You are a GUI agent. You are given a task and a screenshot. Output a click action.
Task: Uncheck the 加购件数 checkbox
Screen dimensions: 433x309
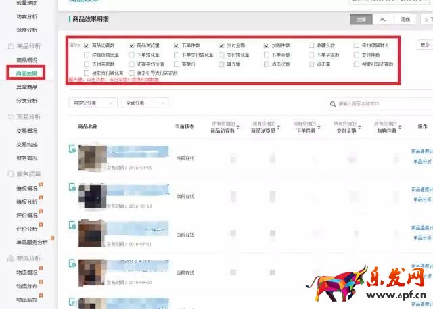[266, 46]
